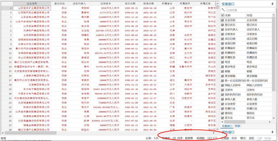
Task: Uncheck the 英文名 variable checkbox
Action: [x=222, y=118]
